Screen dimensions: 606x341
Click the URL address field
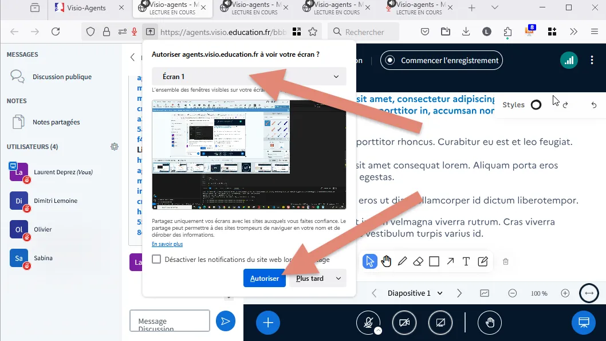pos(223,32)
